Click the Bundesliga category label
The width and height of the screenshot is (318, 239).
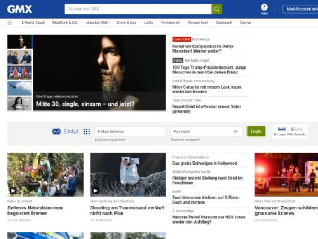click(x=201, y=39)
